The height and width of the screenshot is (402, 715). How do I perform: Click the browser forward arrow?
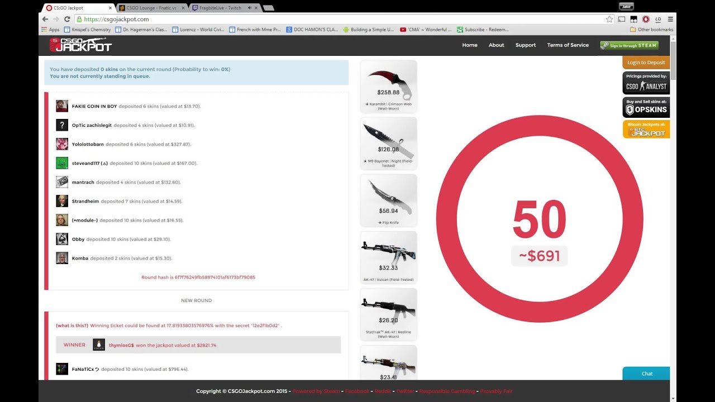[56, 19]
